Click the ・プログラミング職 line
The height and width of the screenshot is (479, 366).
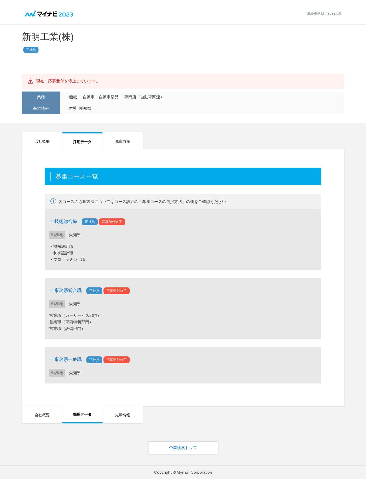(x=67, y=259)
